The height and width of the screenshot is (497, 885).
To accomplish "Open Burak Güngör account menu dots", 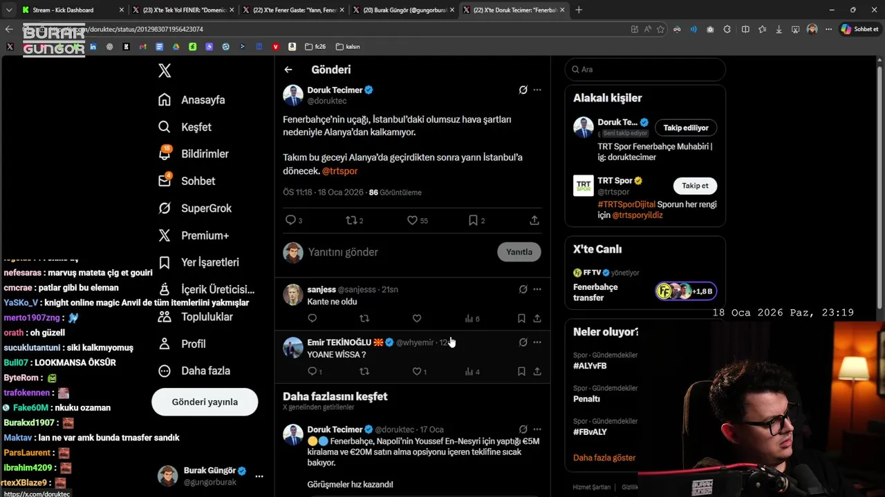I will coord(259,476).
